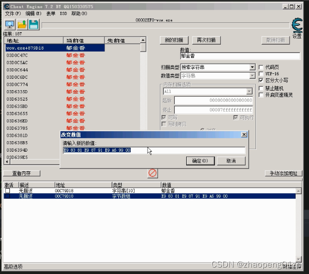
Task: Open the 表单 menu
Action: (x=51, y=13)
